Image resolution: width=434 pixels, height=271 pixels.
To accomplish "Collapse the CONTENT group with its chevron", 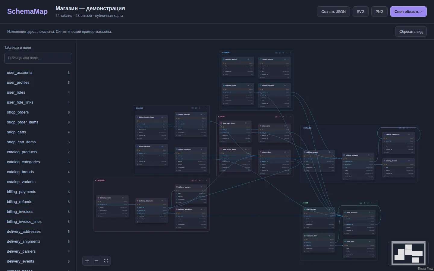I will (x=290, y=53).
